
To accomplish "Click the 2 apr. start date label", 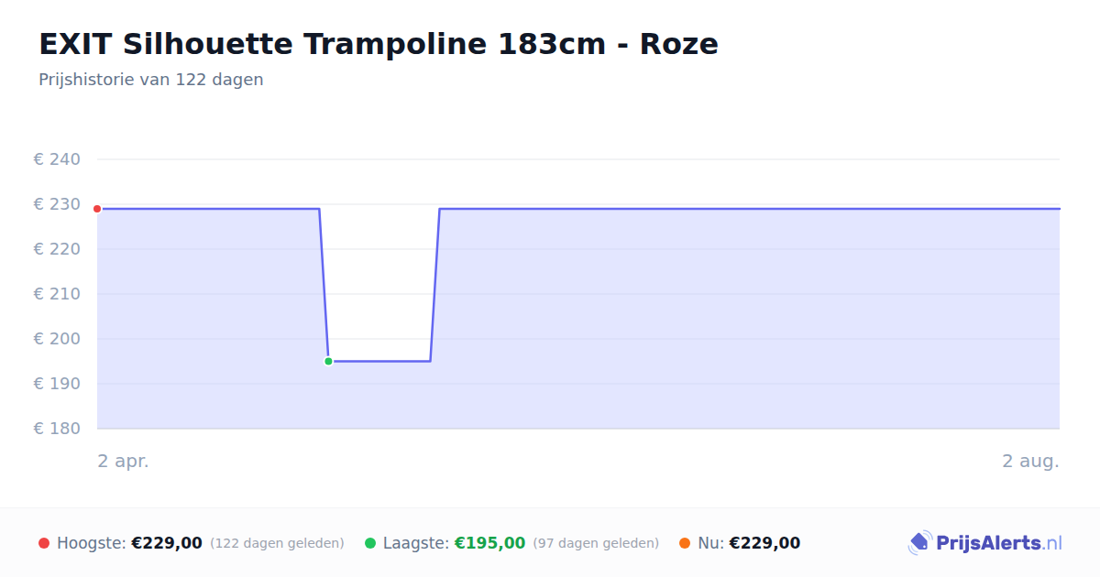I will click(x=123, y=461).
